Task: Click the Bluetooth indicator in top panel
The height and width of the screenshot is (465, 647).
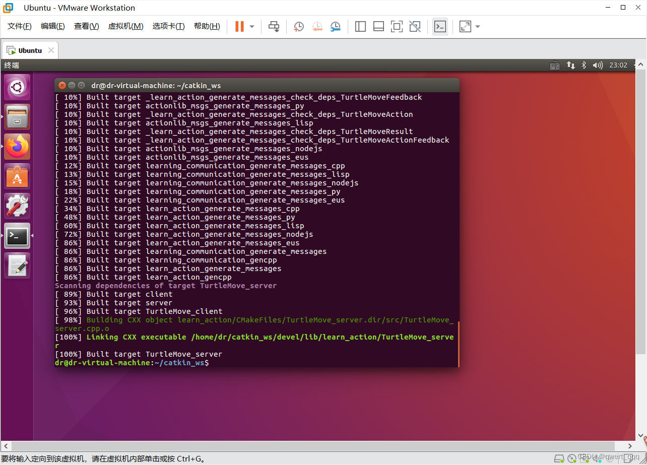Action: point(584,65)
